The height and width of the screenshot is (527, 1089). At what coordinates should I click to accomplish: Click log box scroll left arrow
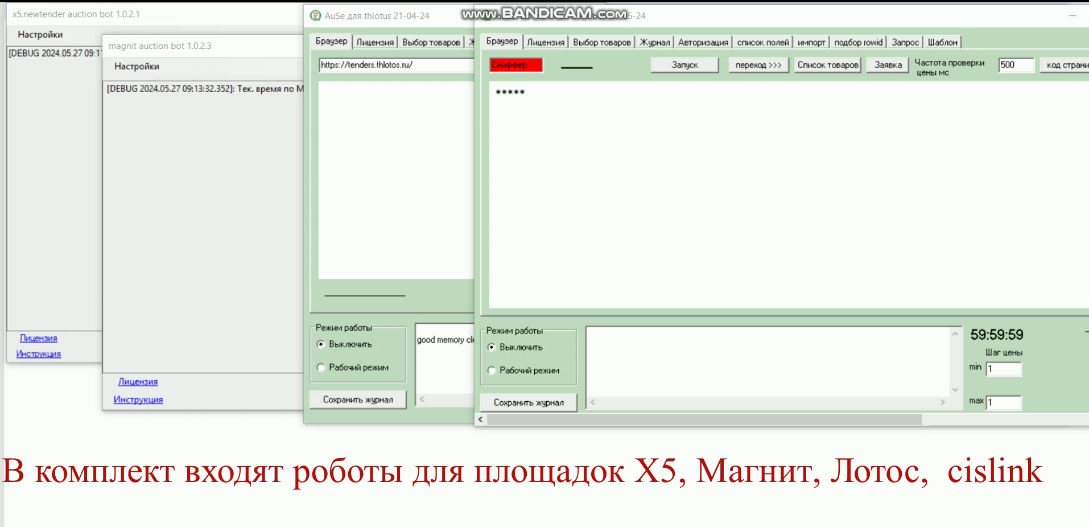tap(593, 402)
